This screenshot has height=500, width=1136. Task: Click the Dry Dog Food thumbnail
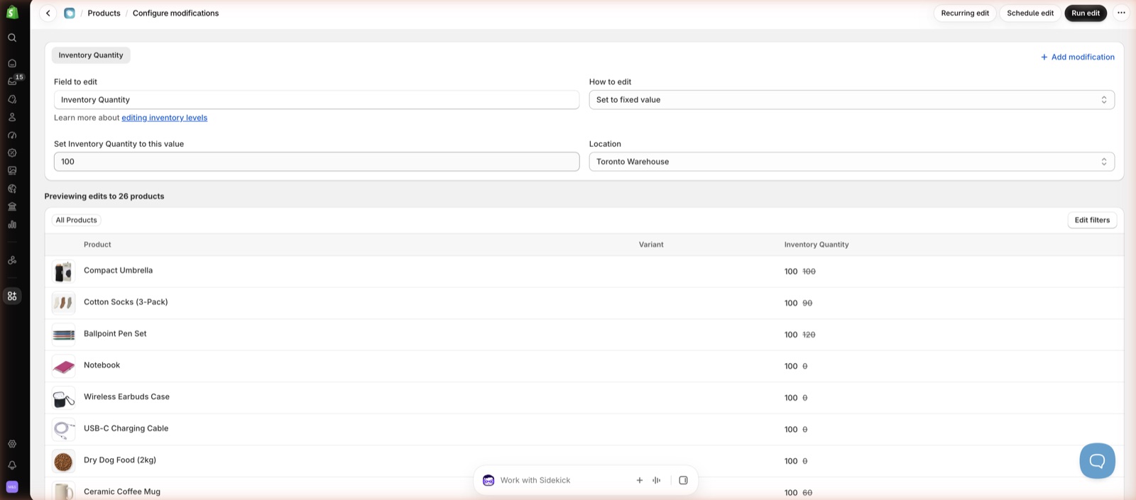point(64,461)
